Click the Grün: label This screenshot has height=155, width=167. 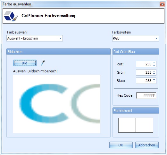(x=121, y=72)
